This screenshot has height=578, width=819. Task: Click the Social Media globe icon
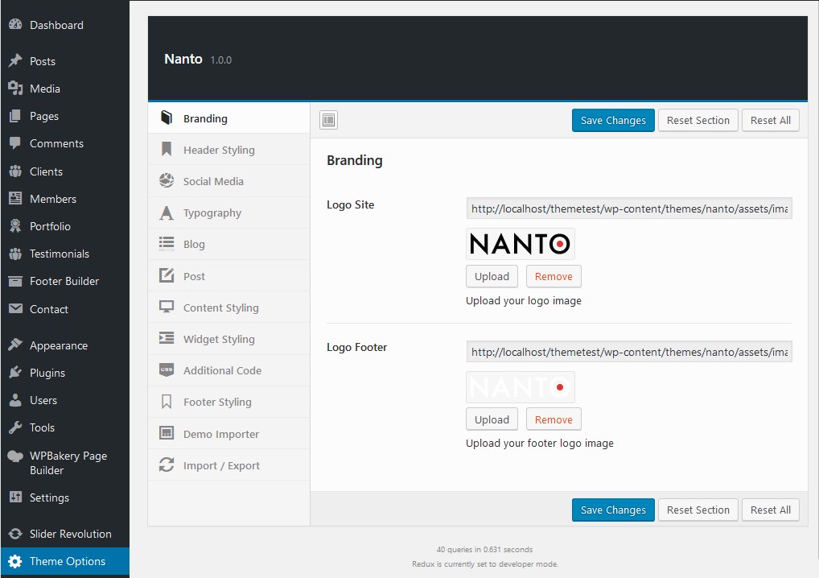click(x=167, y=181)
